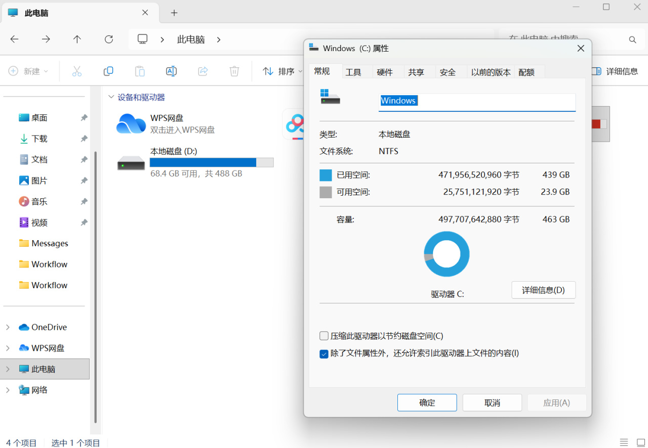Image resolution: width=648 pixels, height=448 pixels.
Task: Select the 本地磁盘 (D:) drive
Action: [195, 162]
